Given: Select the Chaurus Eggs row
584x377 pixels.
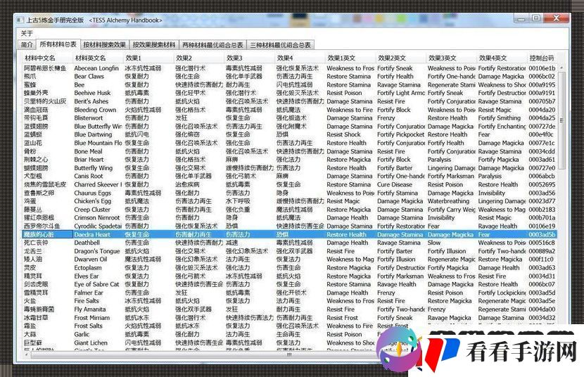Looking at the screenshot, I should click(290, 193).
